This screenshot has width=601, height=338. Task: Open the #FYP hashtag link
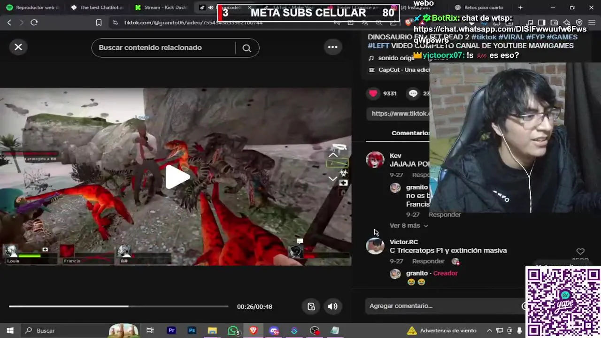pyautogui.click(x=535, y=37)
